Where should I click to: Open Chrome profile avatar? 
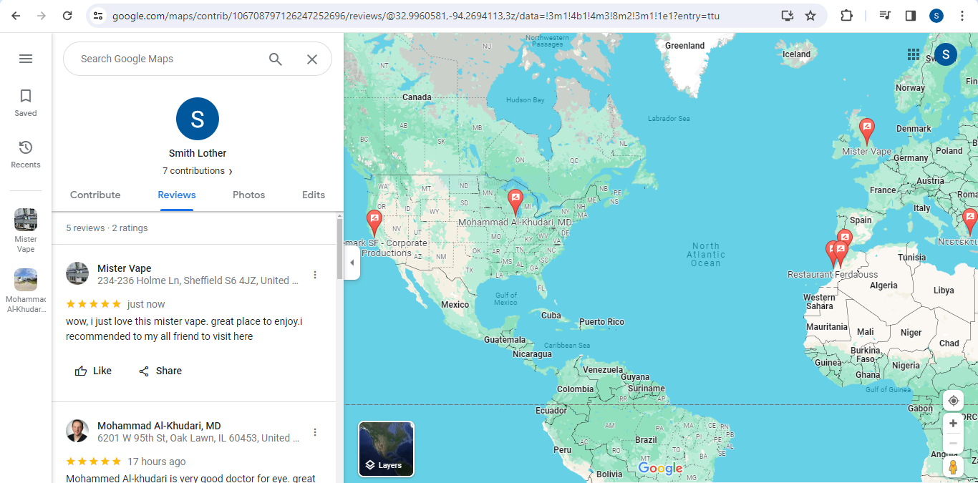pyautogui.click(x=936, y=16)
